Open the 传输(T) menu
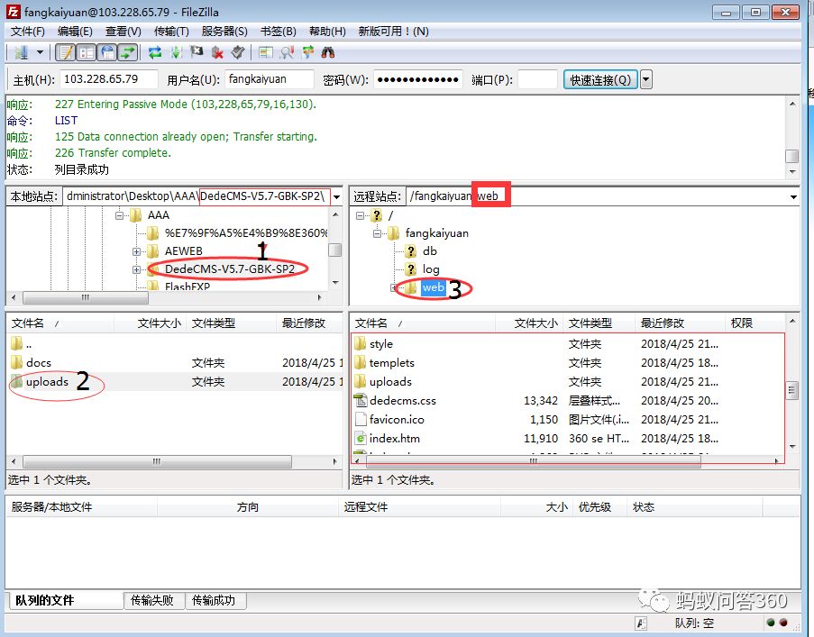 coord(171,32)
